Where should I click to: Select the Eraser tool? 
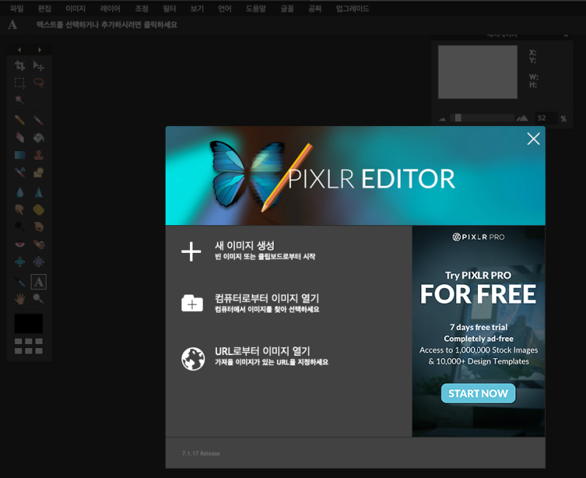[20, 137]
